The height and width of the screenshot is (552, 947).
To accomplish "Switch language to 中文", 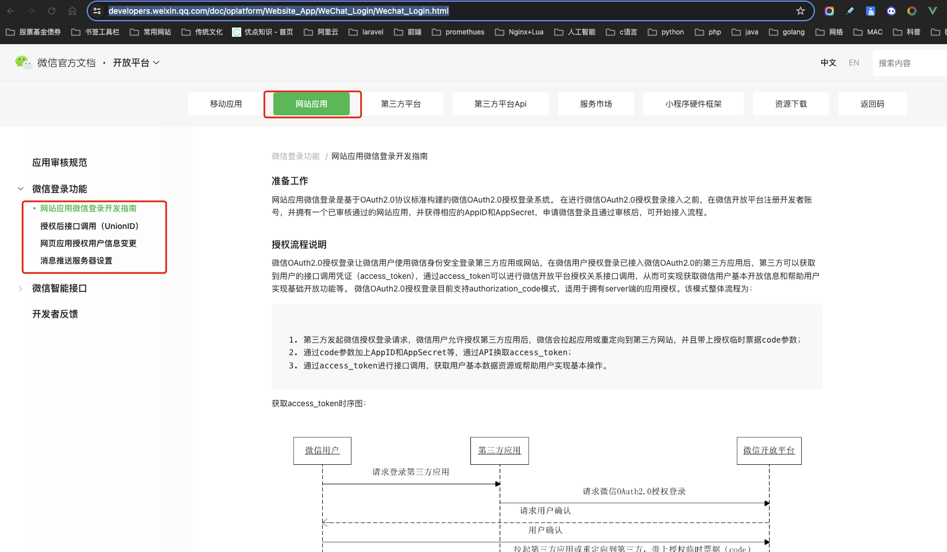I will click(x=828, y=63).
